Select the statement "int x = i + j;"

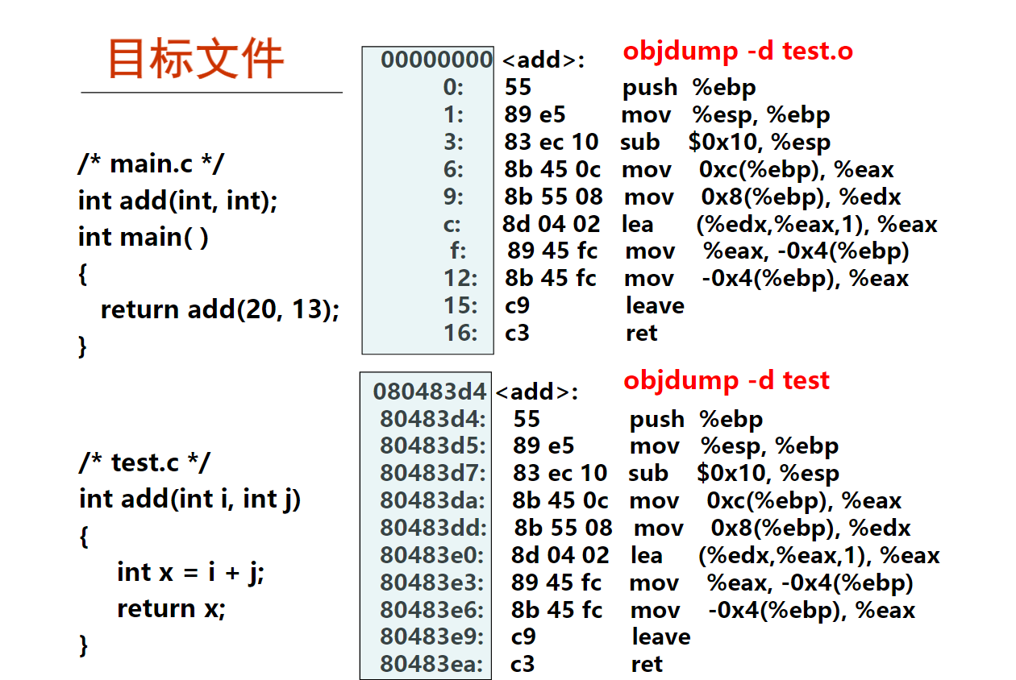[191, 572]
